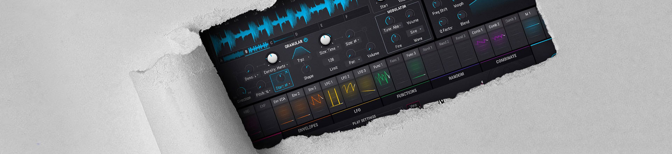Adjust the Density Hertz knob
Screen dimensions: 672x154
[x=272, y=58]
